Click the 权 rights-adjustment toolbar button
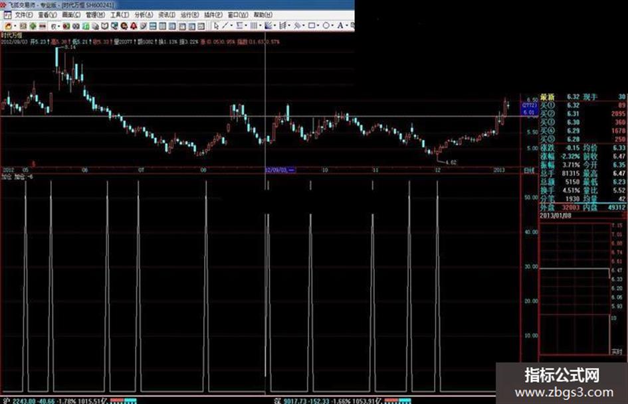This screenshot has width=628, height=404. point(53,27)
